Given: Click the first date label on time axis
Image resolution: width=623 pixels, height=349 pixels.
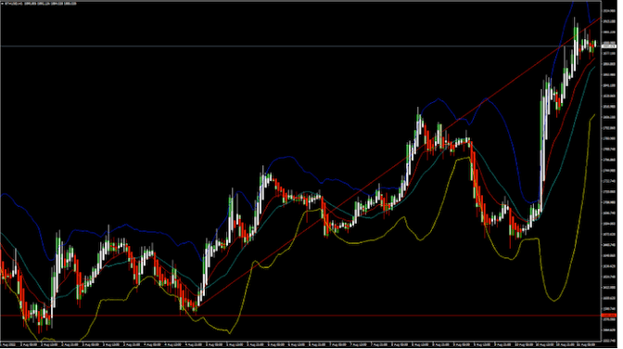Looking at the screenshot, I should (x=7, y=344).
